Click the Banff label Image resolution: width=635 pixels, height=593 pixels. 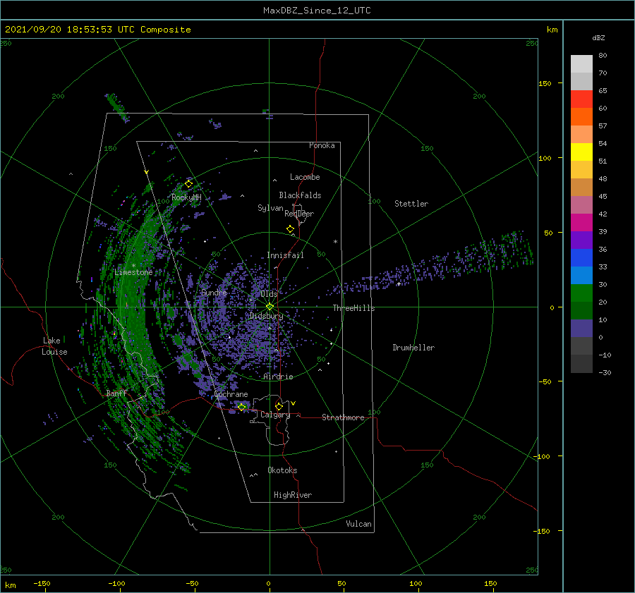tap(116, 393)
